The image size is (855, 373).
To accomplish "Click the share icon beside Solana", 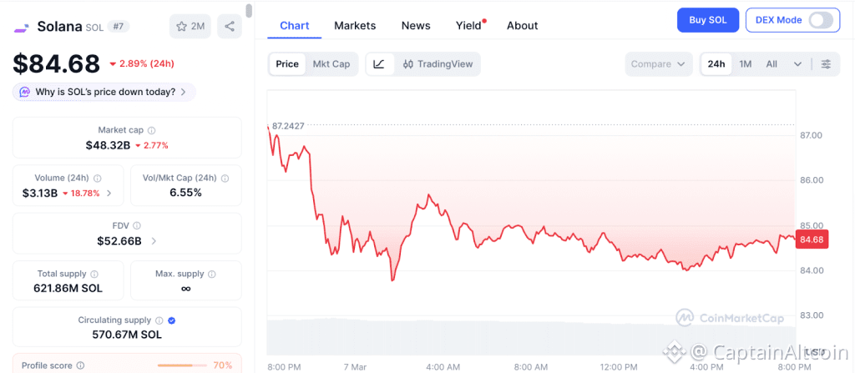I will click(230, 27).
